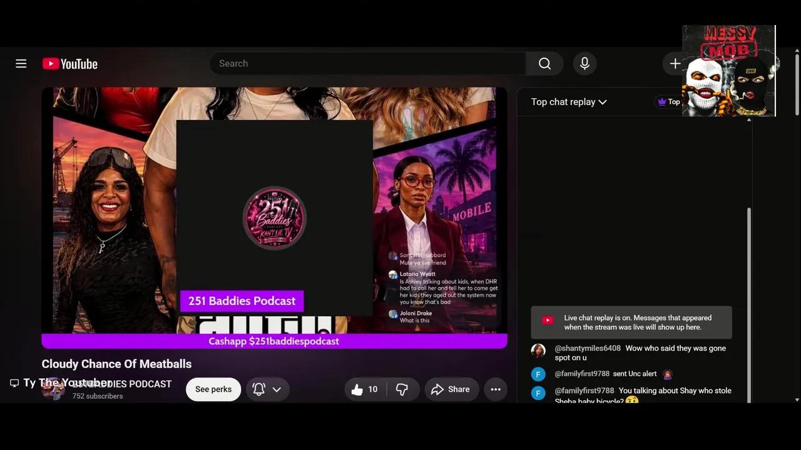Open the three-dot more actions menu
801x450 pixels.
[x=496, y=389]
